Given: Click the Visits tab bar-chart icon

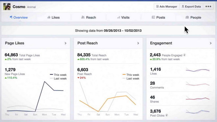Looking at the screenshot, I should (119, 17).
